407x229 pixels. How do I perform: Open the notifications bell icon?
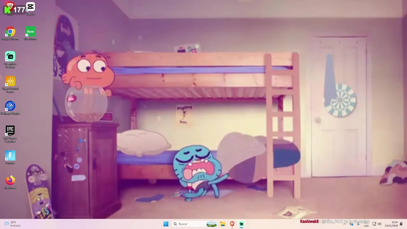point(401,224)
